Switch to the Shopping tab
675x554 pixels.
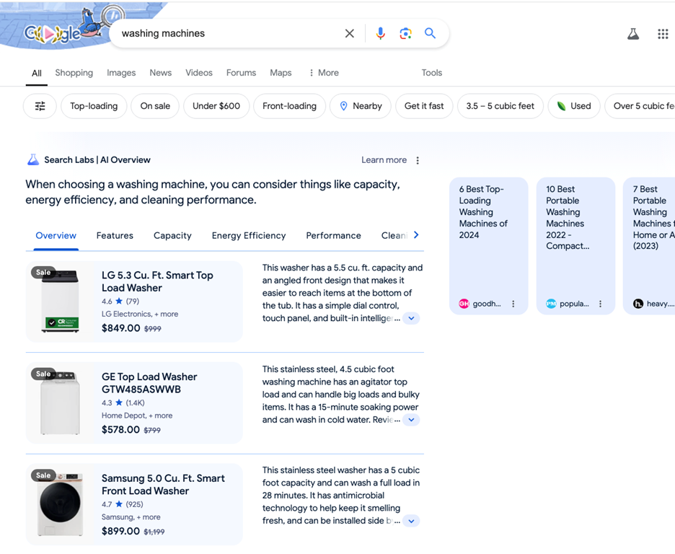pyautogui.click(x=74, y=73)
